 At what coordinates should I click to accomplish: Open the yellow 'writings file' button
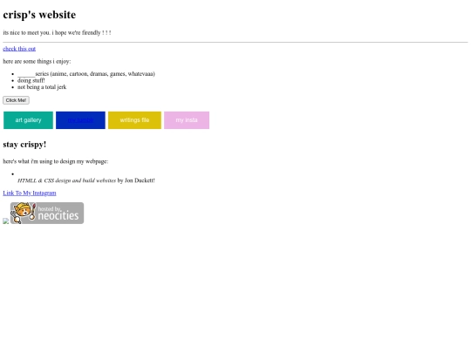pos(134,120)
